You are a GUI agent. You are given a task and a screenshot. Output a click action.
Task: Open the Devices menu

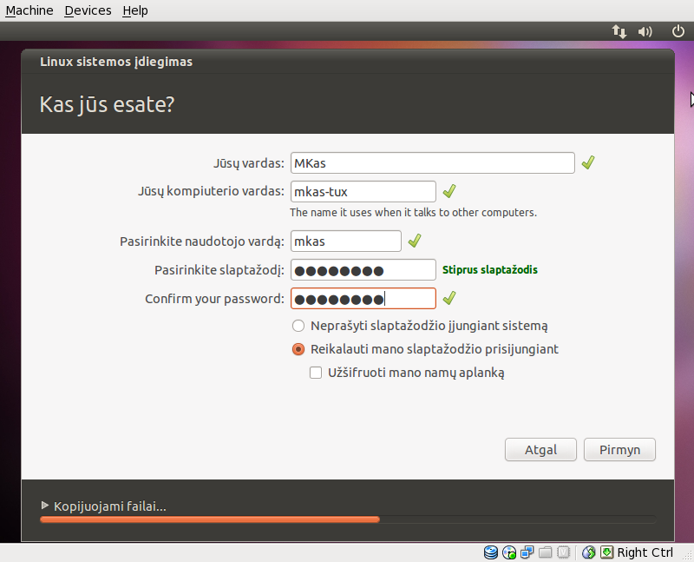point(88,10)
